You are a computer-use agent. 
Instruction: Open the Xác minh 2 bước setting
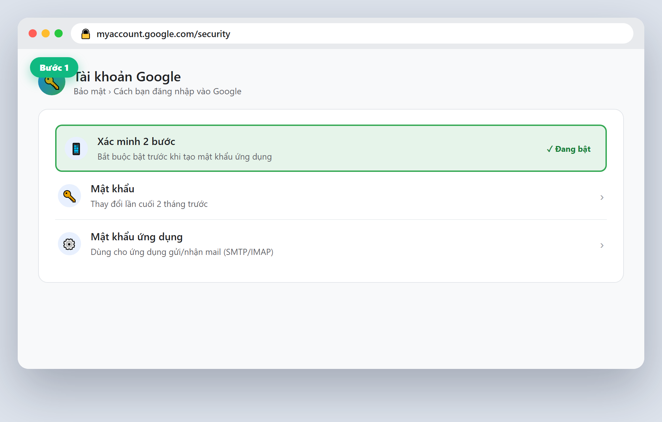coord(331,148)
